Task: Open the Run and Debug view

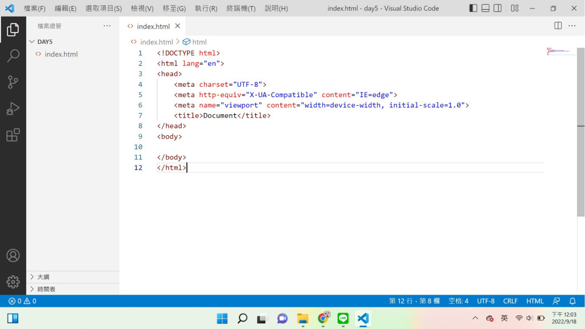Action: tap(13, 109)
